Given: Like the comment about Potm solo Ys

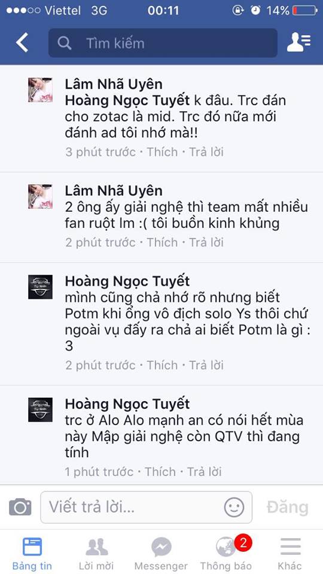Looking at the screenshot, I should [162, 365].
